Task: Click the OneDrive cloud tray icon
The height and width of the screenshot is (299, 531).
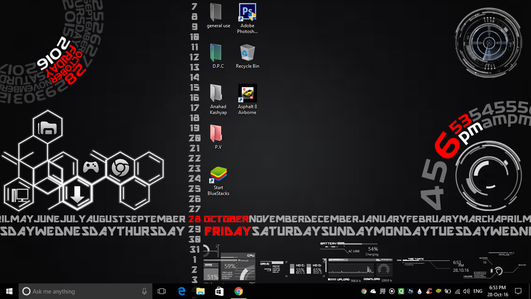Action: (373, 291)
